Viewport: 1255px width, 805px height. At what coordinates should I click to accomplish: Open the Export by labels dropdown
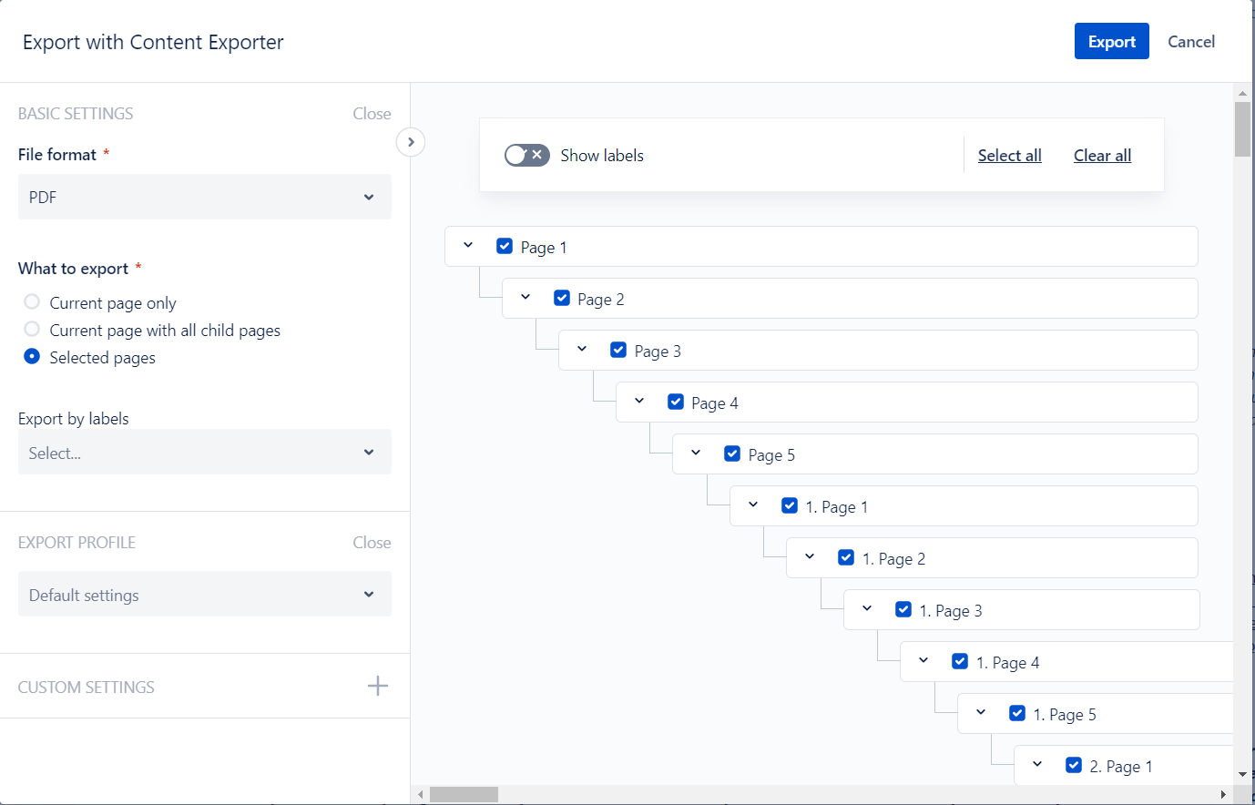tap(205, 453)
